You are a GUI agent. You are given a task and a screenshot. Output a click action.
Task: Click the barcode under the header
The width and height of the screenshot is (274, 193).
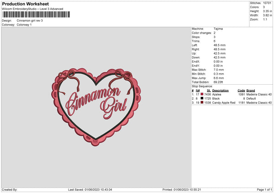(x=36, y=15)
